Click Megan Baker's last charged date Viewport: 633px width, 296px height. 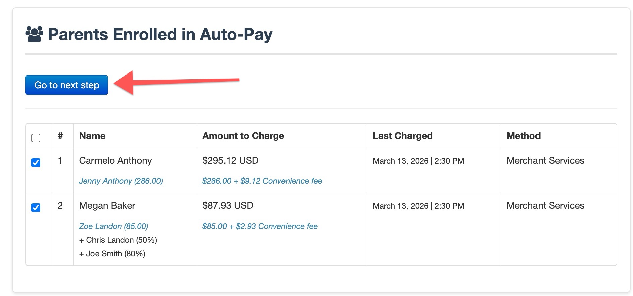(x=419, y=206)
